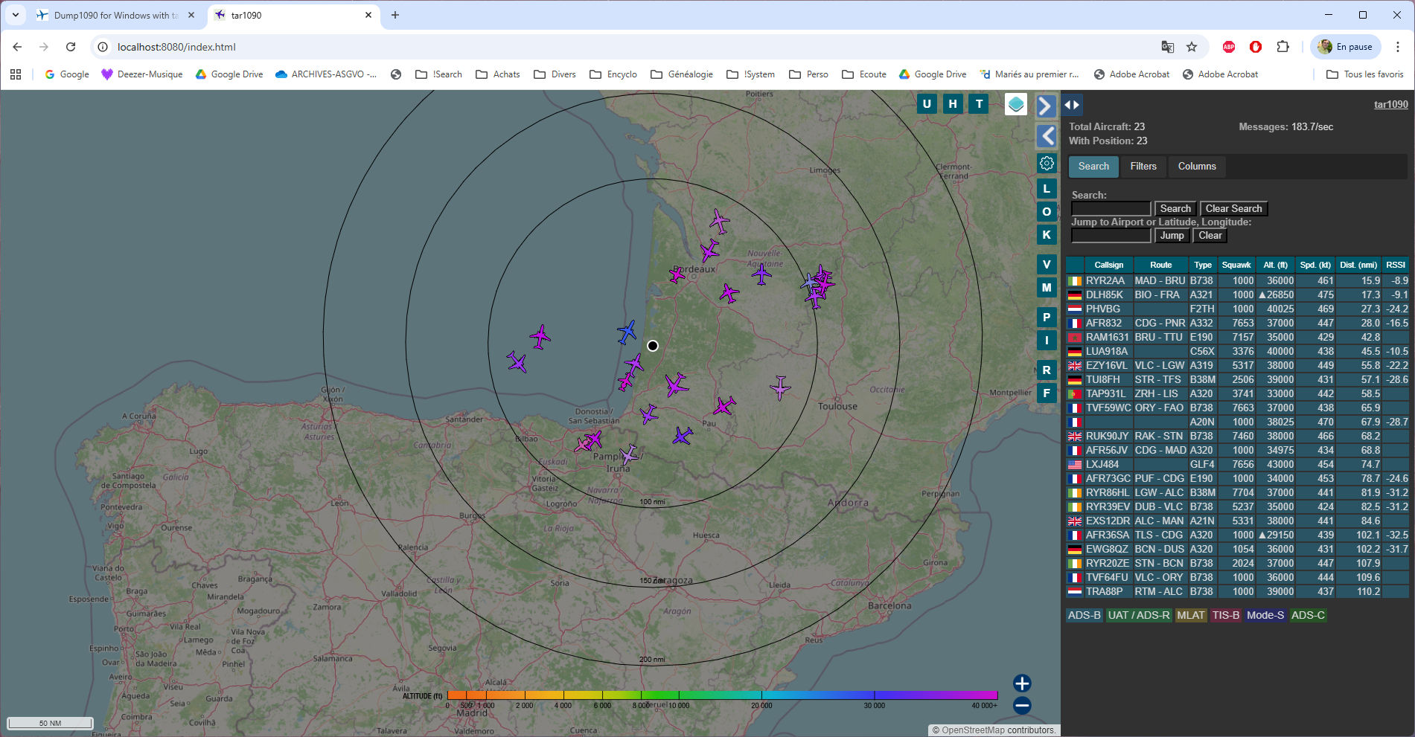Toggle the V button on map
Screen dimensions: 1415x737
[x=1047, y=265]
